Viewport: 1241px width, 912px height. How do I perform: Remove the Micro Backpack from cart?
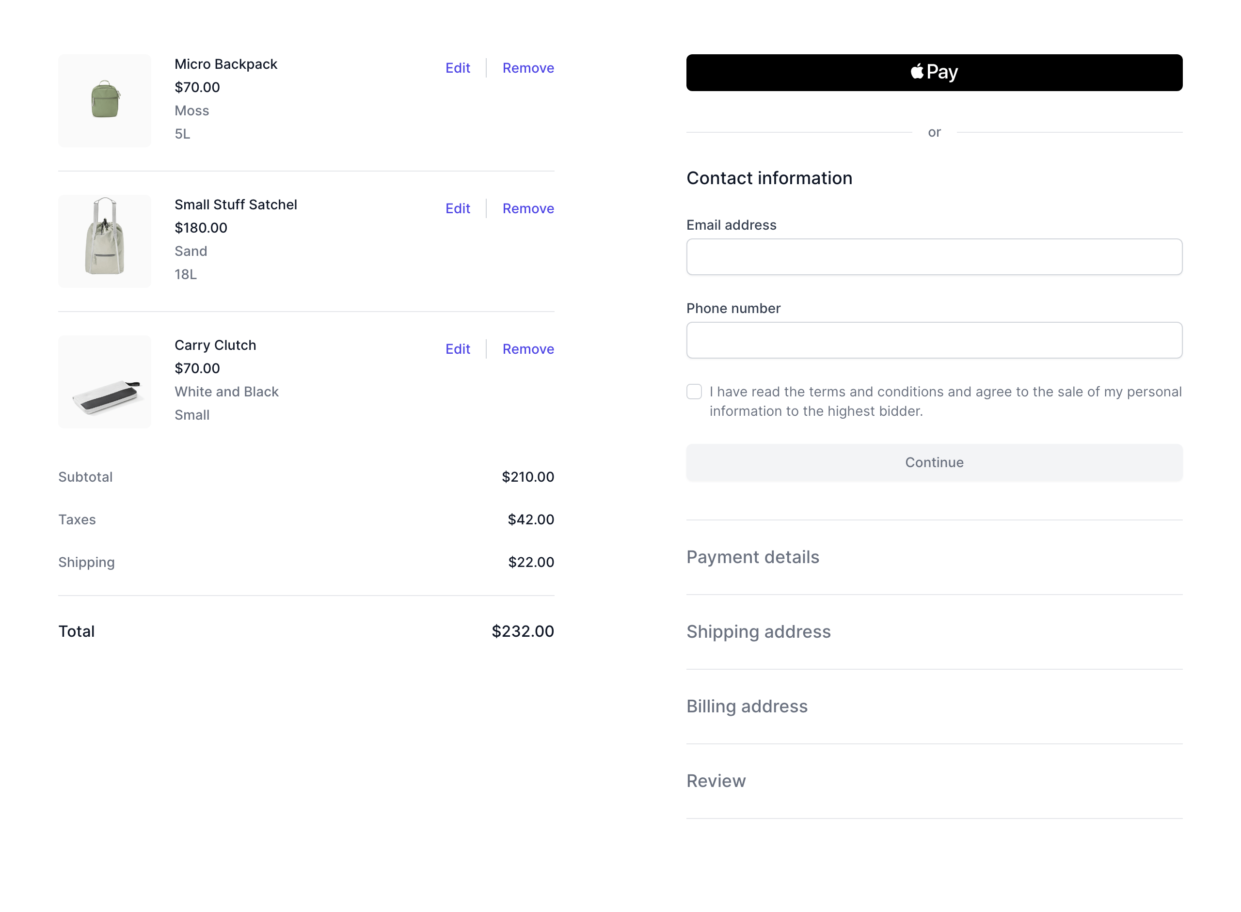tap(527, 68)
